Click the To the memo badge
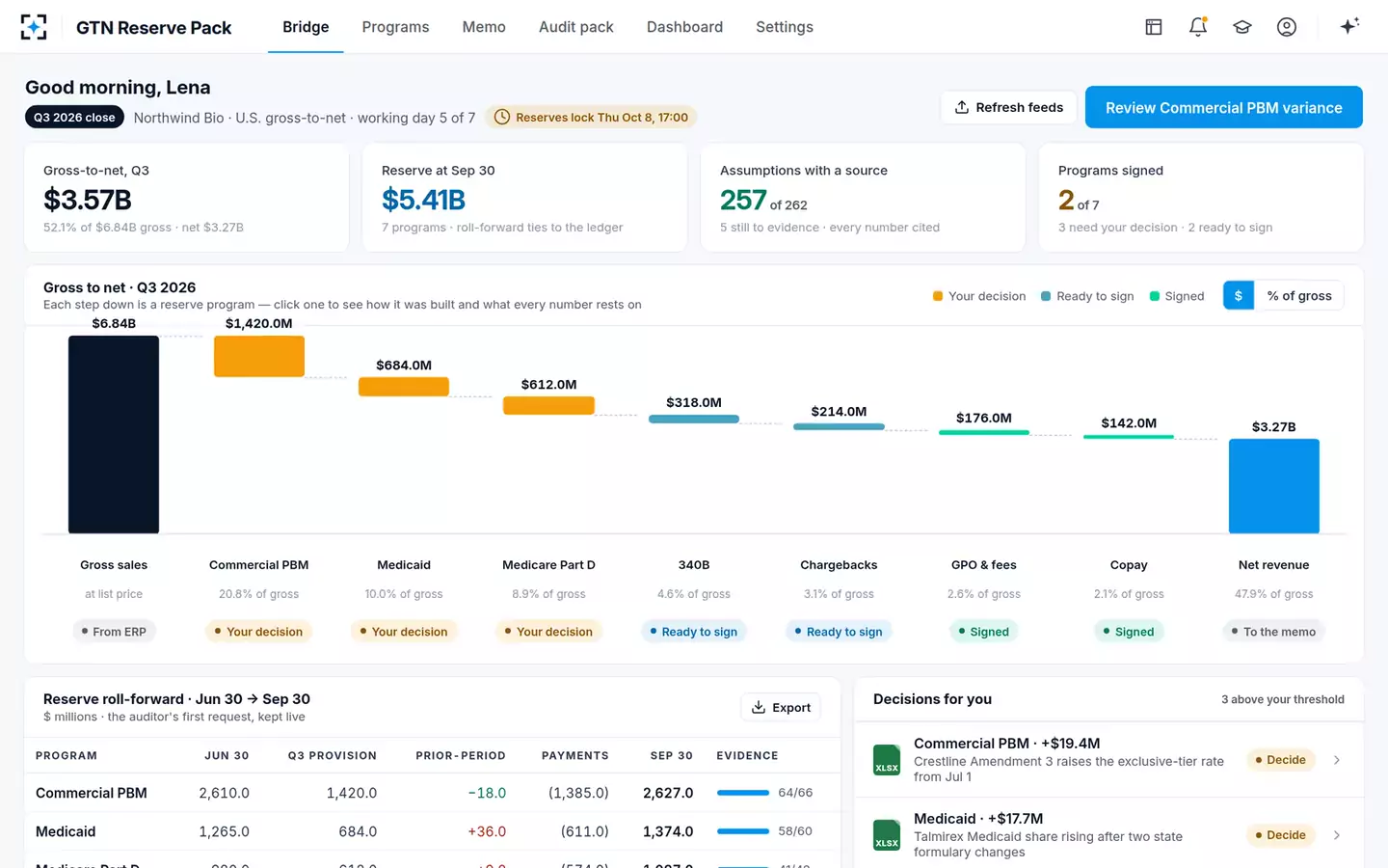This screenshot has width=1388, height=868. click(x=1274, y=632)
